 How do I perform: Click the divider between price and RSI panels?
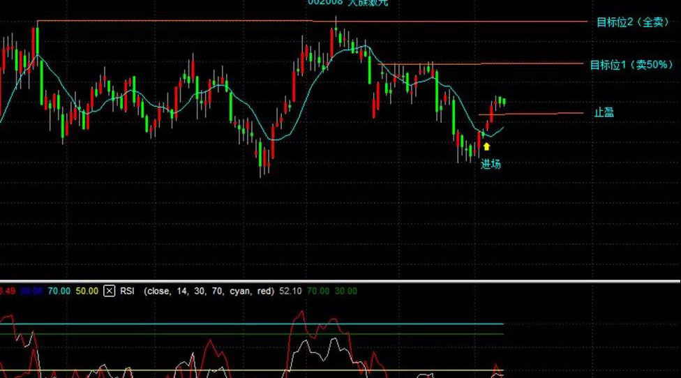click(x=340, y=280)
